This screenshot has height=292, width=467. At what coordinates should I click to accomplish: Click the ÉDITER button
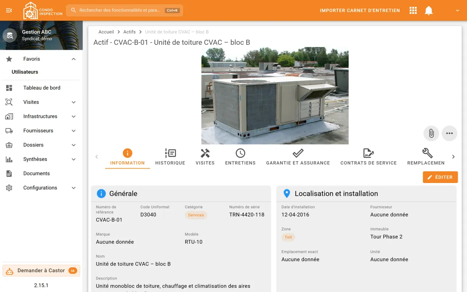point(440,177)
